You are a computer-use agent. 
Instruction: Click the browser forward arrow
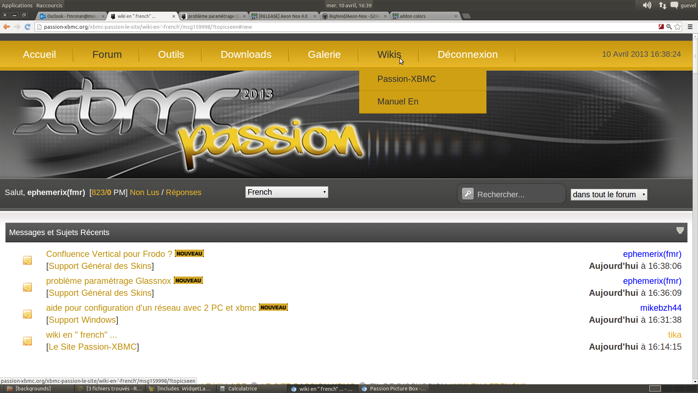(x=17, y=27)
